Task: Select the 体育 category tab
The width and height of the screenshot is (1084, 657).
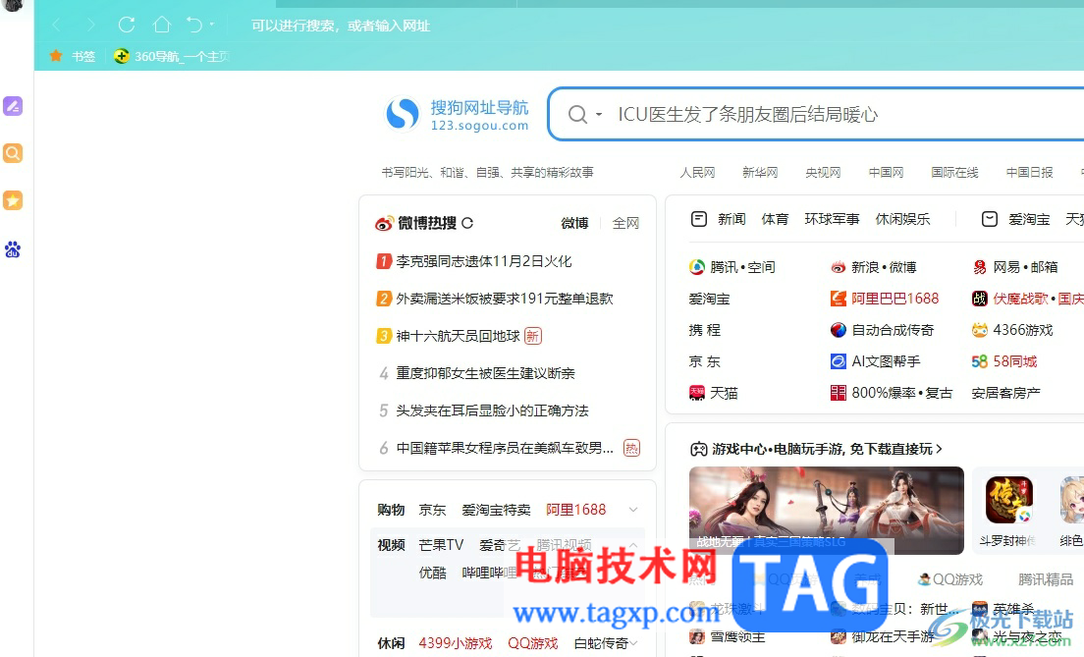Action: tap(775, 219)
